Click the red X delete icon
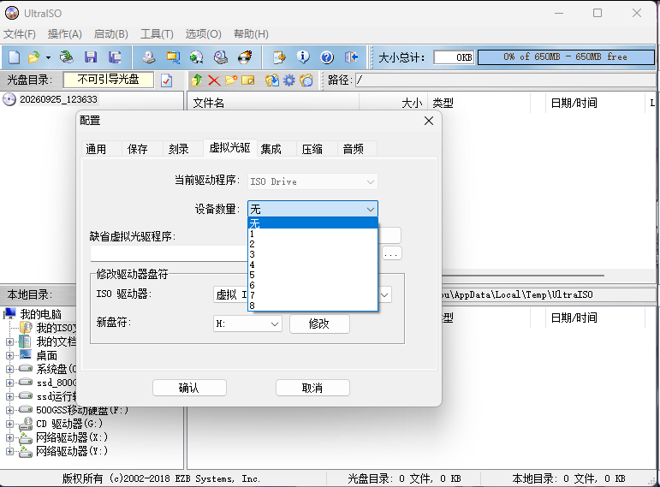 click(214, 80)
